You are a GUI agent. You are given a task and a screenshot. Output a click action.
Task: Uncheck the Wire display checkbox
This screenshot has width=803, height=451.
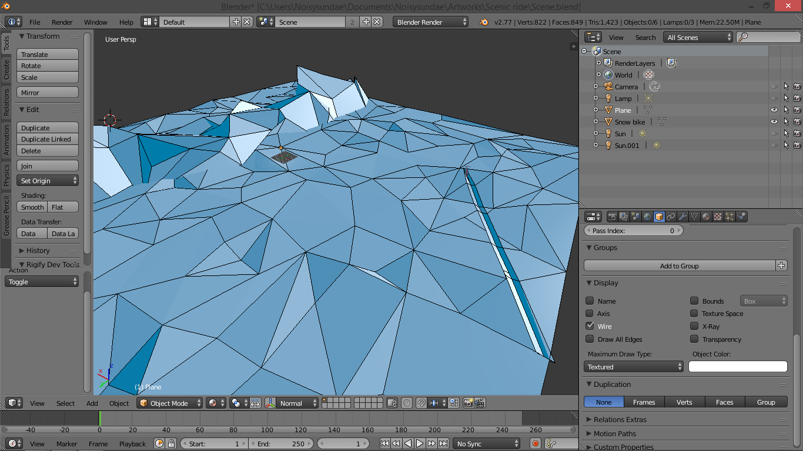tap(590, 326)
